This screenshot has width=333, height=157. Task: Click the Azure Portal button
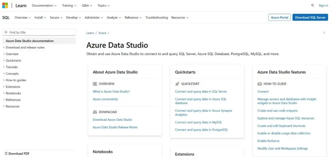coord(279,18)
